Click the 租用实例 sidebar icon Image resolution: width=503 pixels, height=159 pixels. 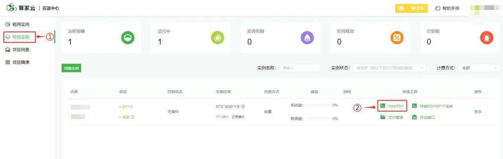click(x=8, y=24)
